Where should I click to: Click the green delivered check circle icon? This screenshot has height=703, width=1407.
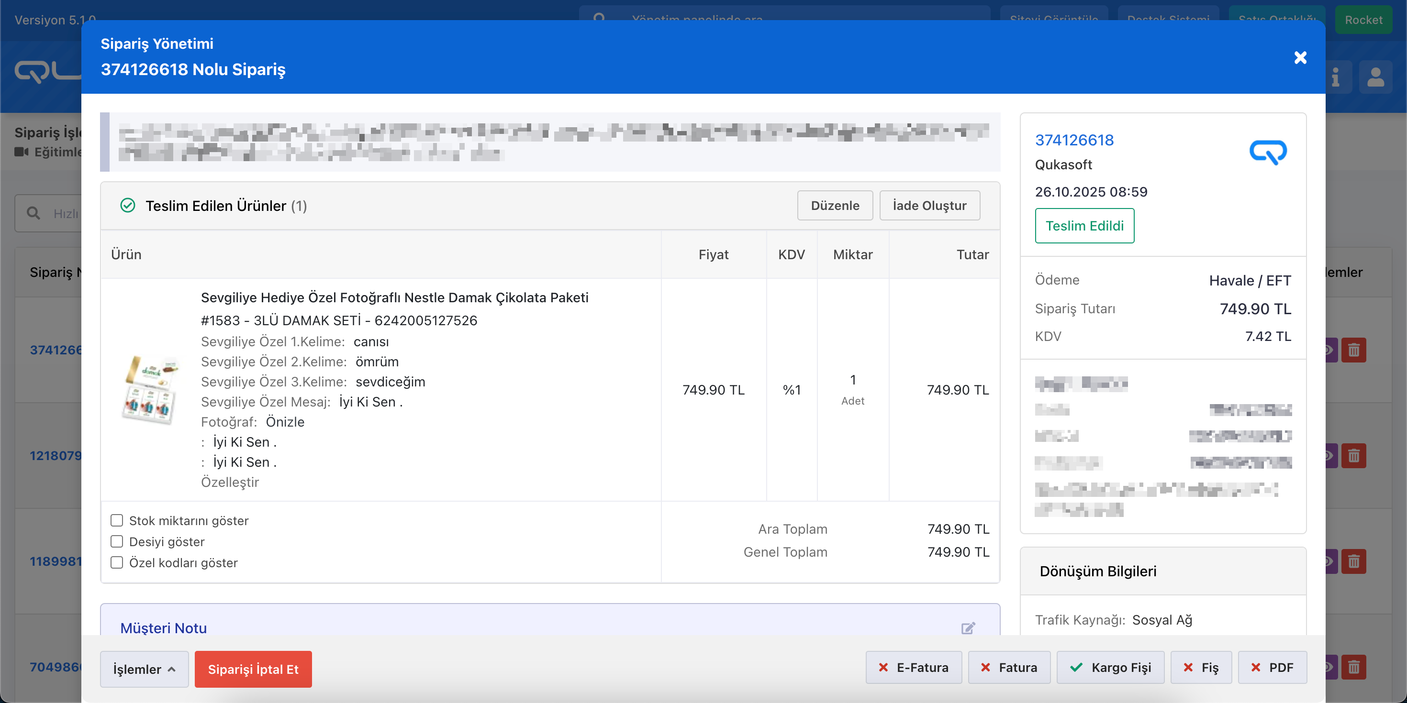coord(128,205)
